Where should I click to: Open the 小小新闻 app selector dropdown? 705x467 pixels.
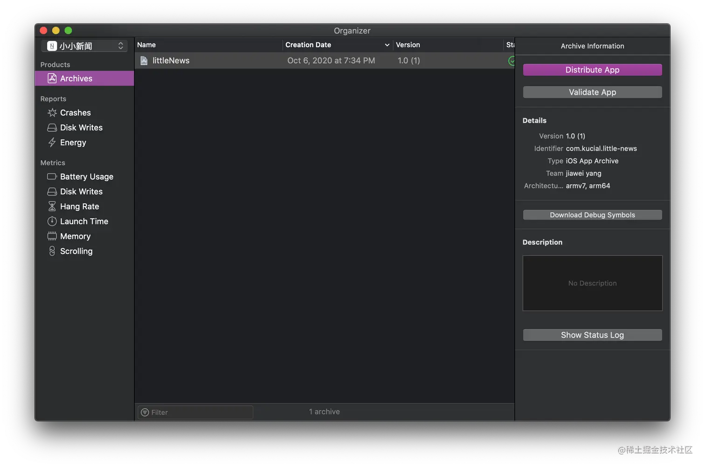tap(84, 46)
